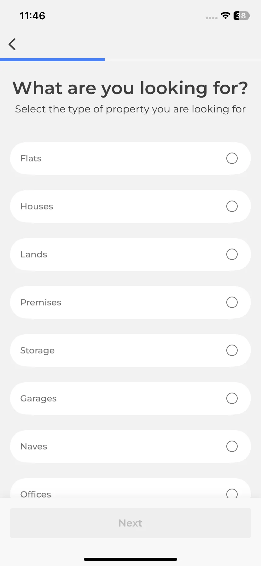Select the Houses radio button

point(232,206)
